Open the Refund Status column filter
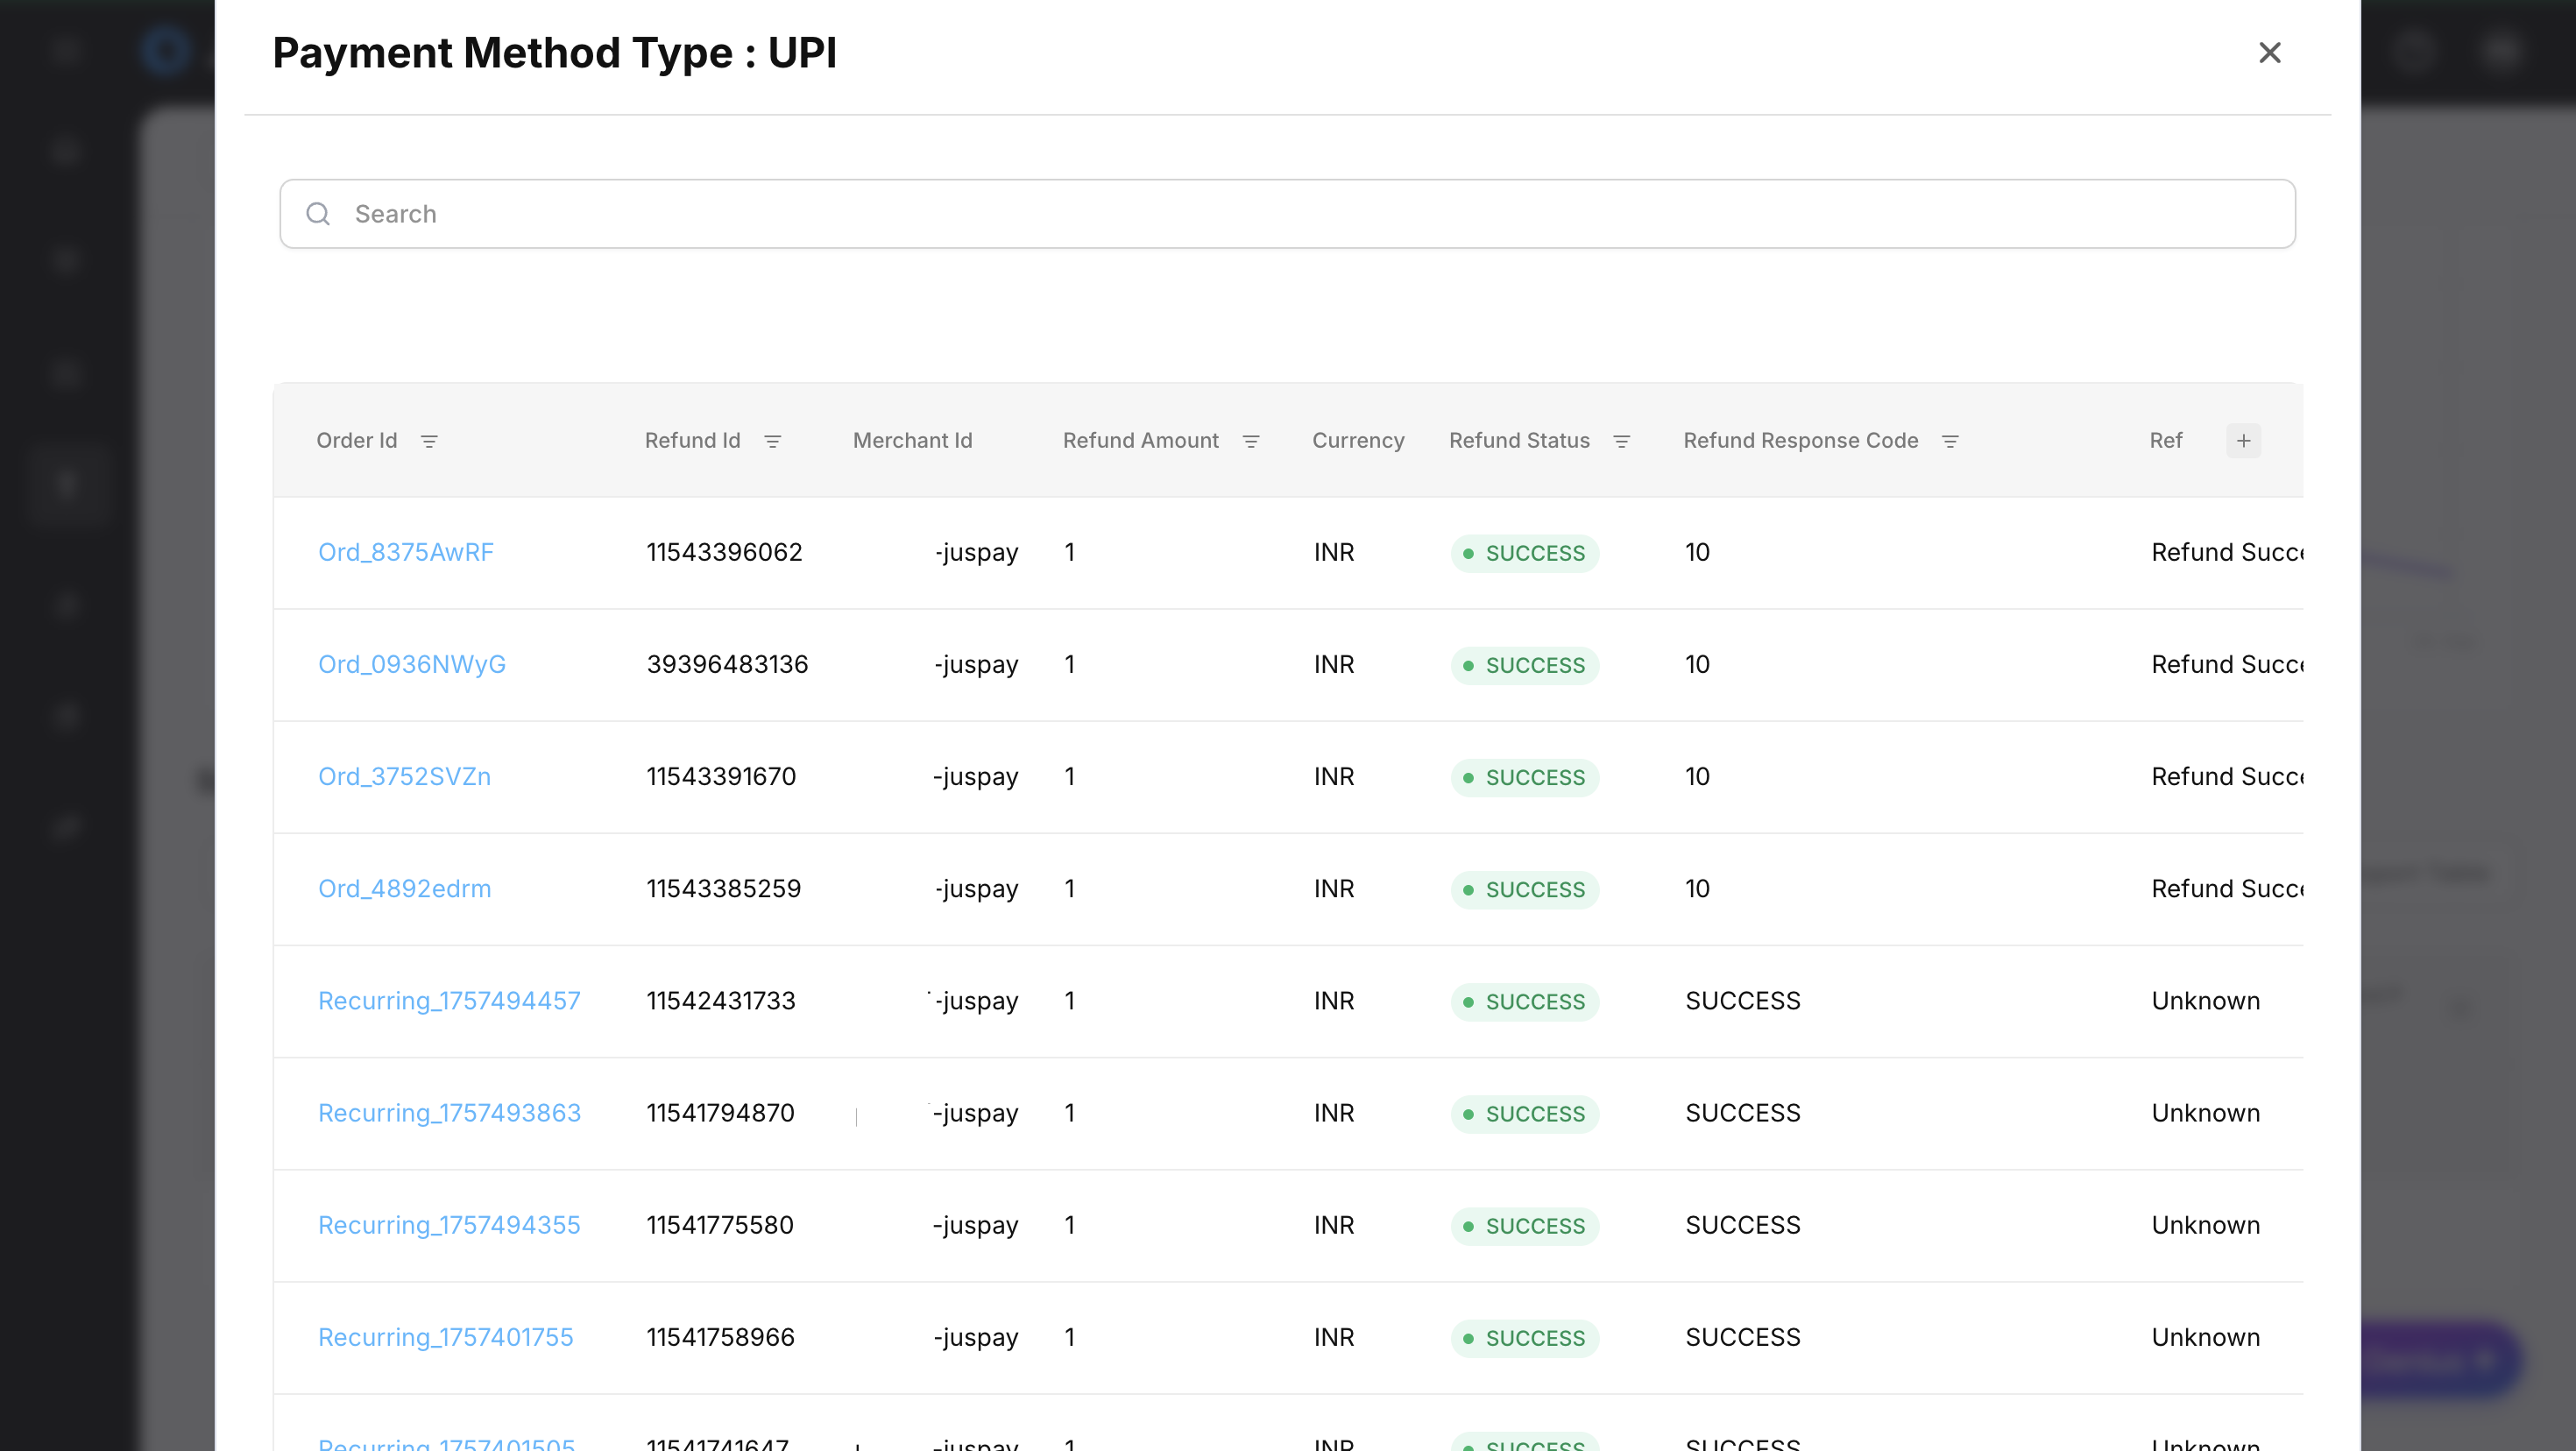 [x=1621, y=441]
